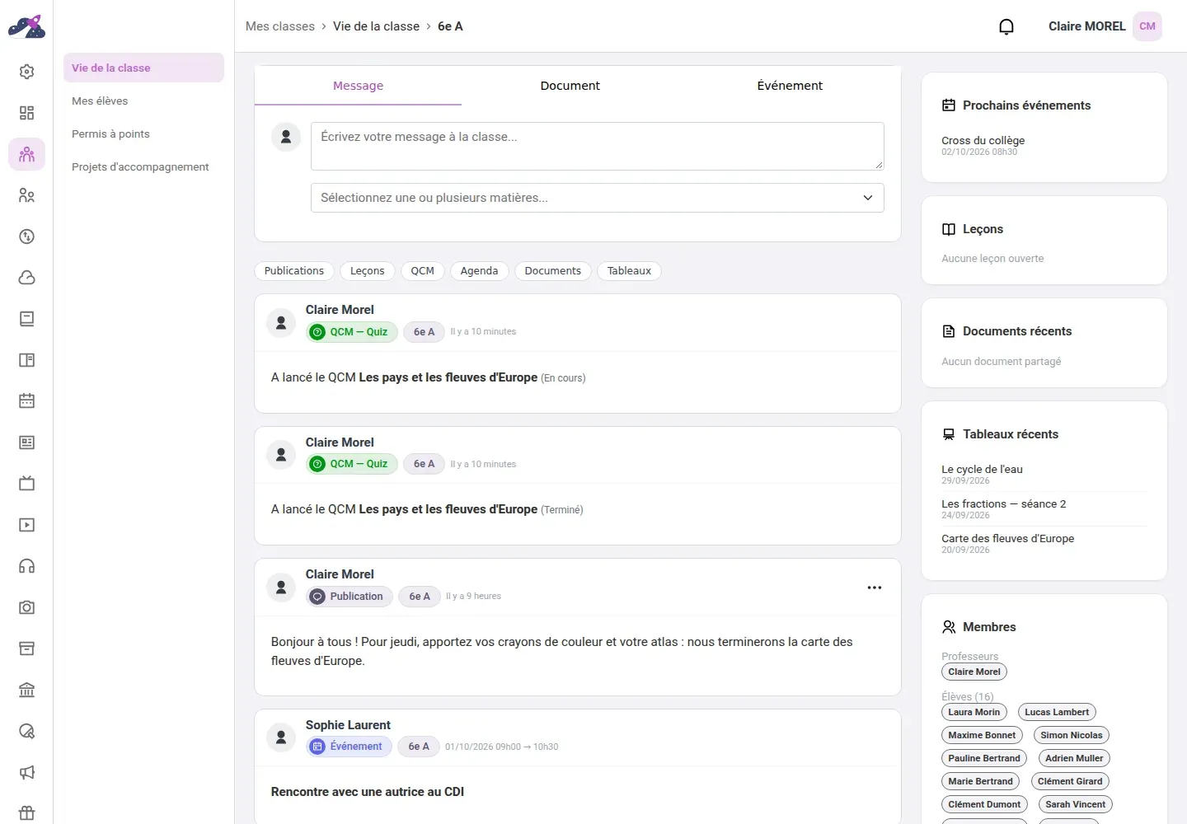Click the rocket app logo
This screenshot has width=1187, height=824.
26,26
